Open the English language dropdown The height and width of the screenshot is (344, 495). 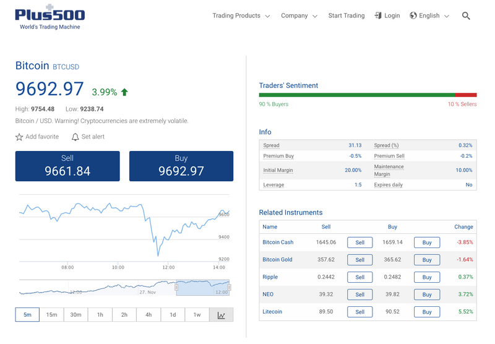(x=429, y=16)
